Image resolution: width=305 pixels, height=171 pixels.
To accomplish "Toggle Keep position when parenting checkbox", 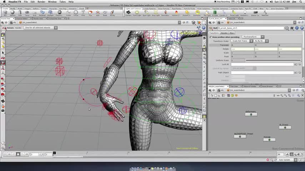I will pyautogui.click(x=210, y=37).
